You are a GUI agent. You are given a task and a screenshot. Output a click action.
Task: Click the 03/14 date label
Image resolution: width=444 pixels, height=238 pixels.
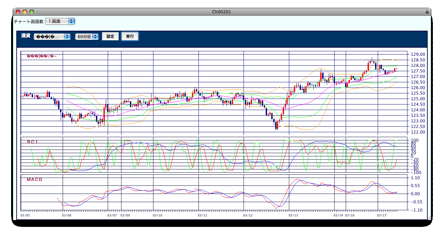click(338, 215)
